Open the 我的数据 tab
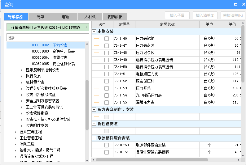The height and width of the screenshot is (165, 246). click(x=115, y=17)
